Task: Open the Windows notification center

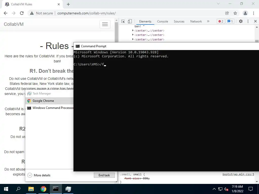Action: [251, 189]
